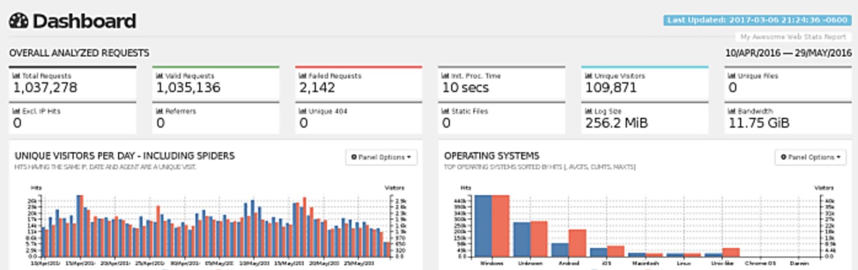Click chart icon beside Unique Visitors stat

click(589, 76)
